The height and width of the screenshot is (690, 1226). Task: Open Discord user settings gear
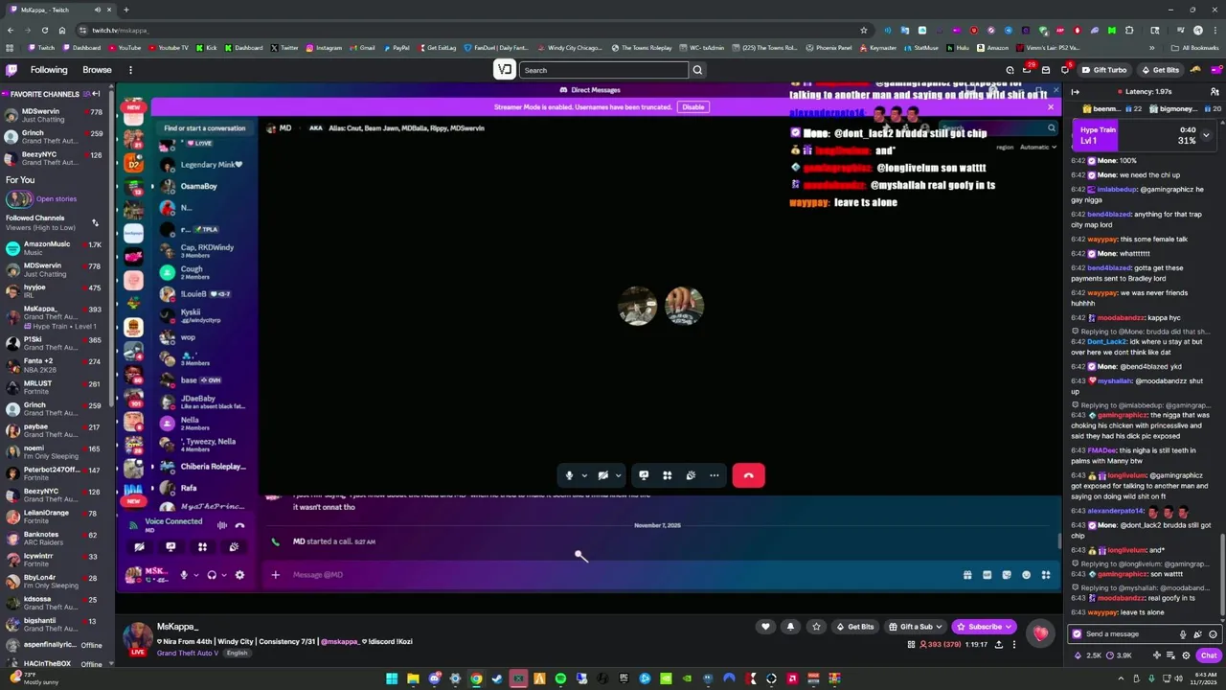[239, 575]
